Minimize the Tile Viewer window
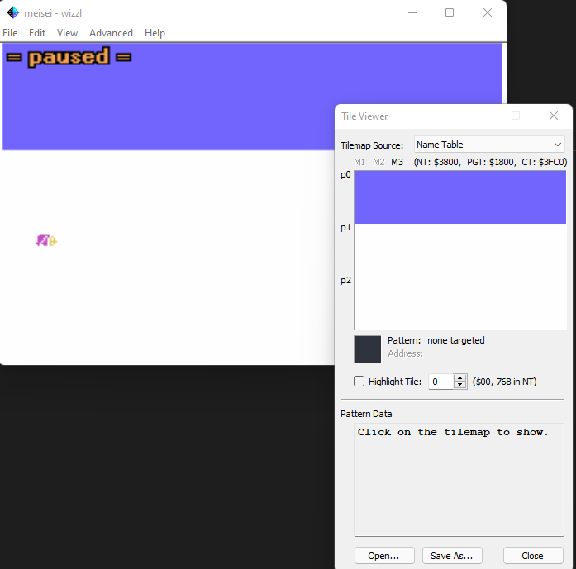Screen dimensions: 576x569 [x=478, y=116]
